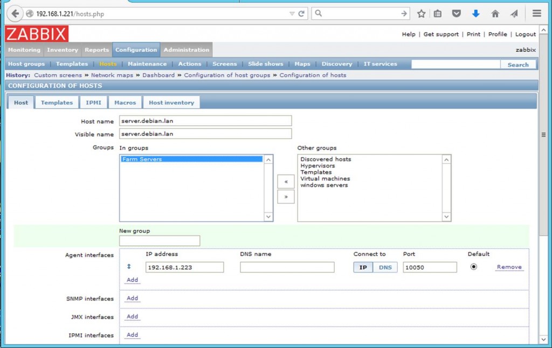
Task: Select the Default radio button for the interface
Action: [474, 267]
